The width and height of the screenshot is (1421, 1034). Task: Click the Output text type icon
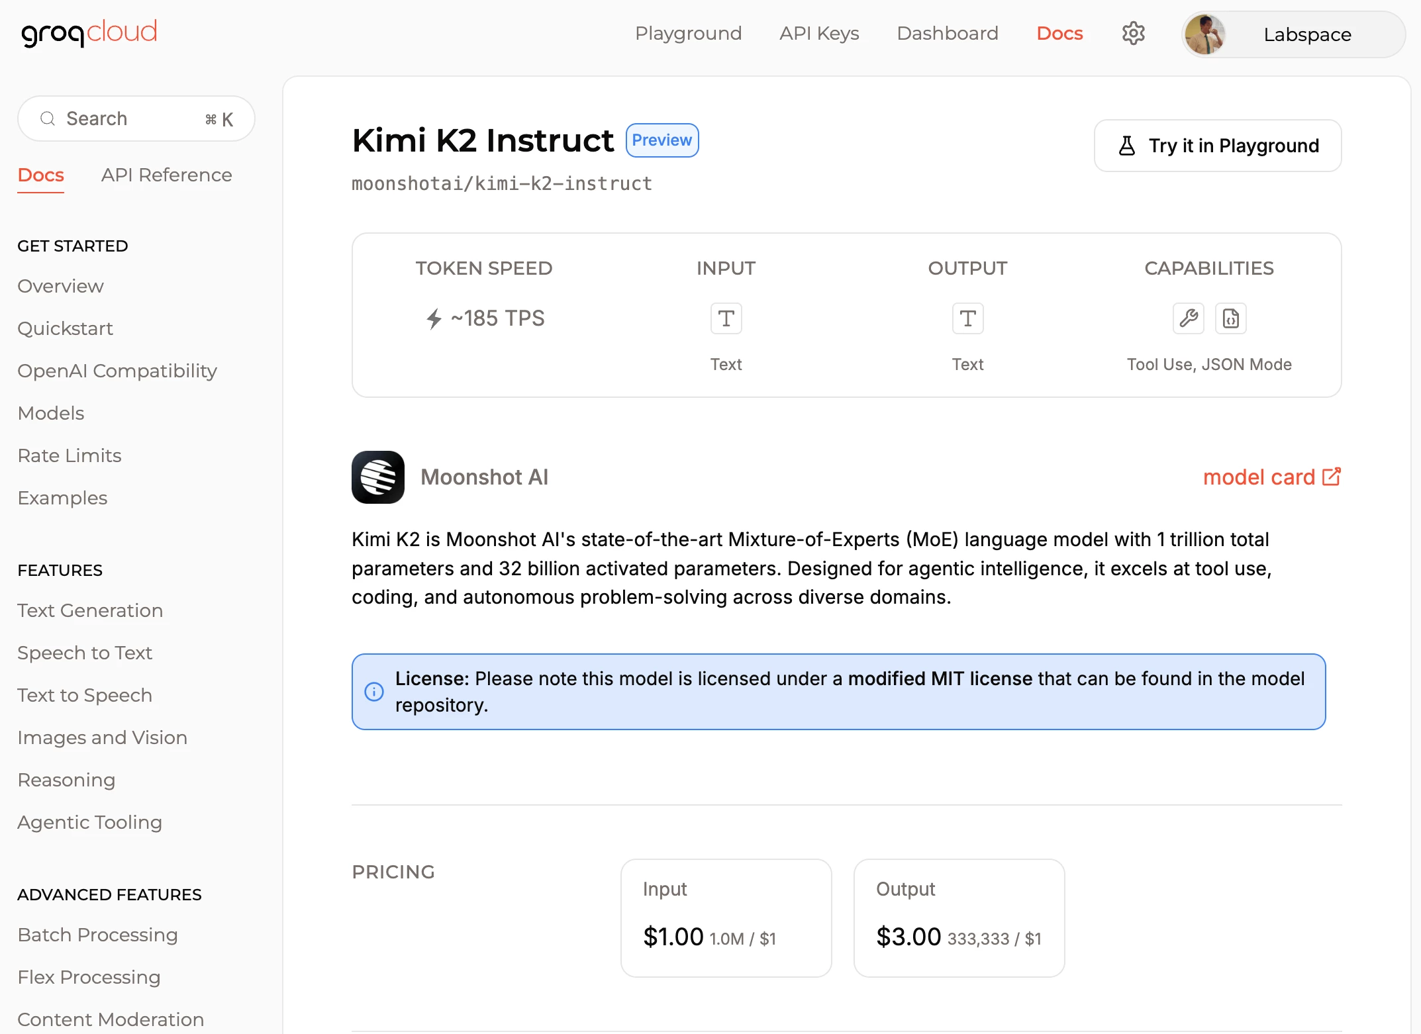click(967, 318)
